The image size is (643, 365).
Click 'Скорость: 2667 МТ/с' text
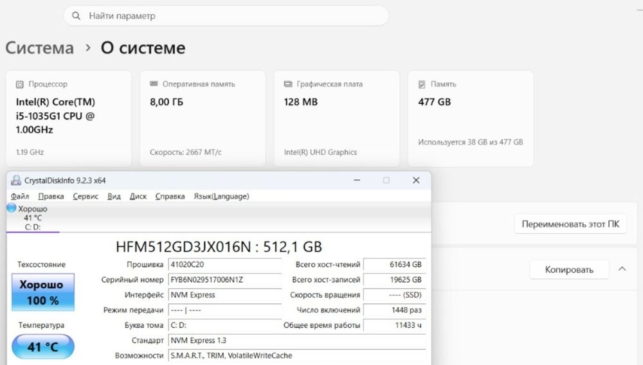click(186, 152)
